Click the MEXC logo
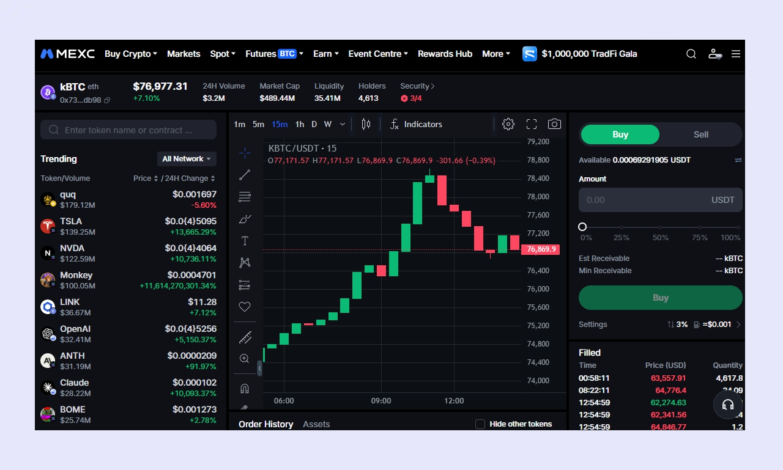Screen dimensions: 783x470 [x=68, y=54]
